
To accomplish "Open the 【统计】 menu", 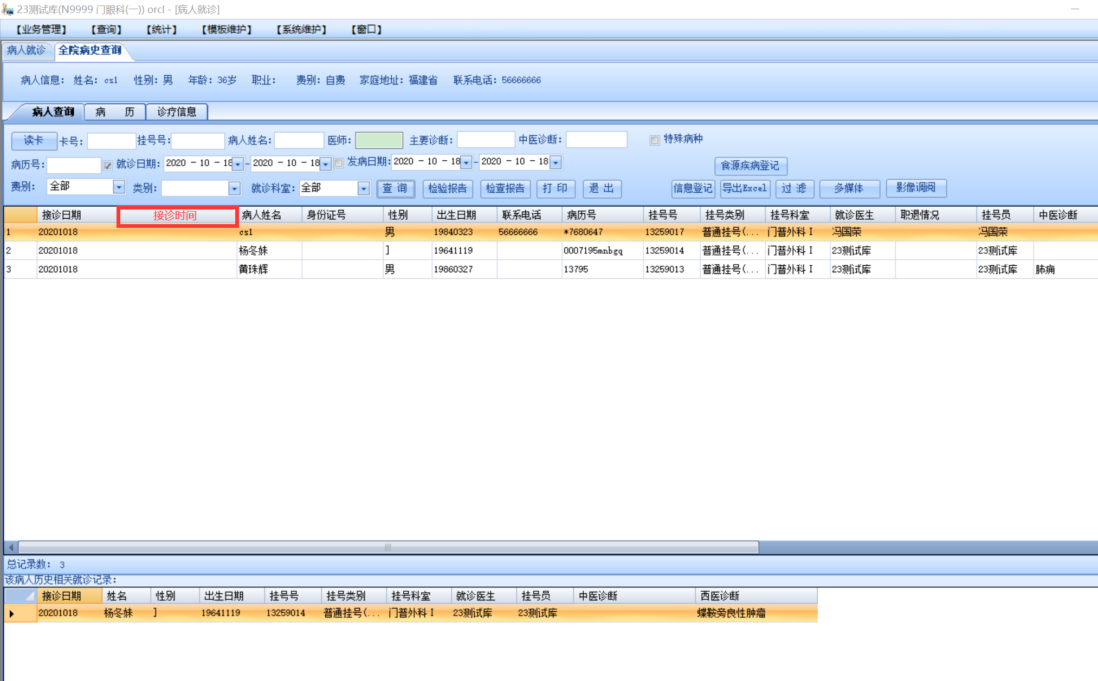I will point(162,29).
